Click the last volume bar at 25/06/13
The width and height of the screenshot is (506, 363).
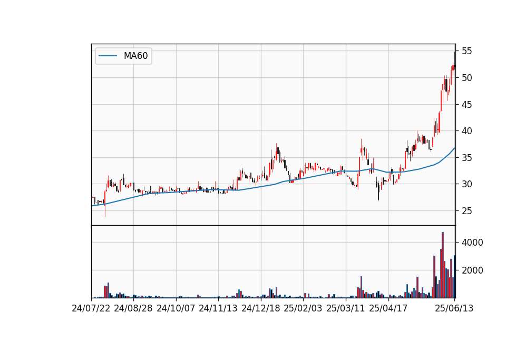pos(455,276)
